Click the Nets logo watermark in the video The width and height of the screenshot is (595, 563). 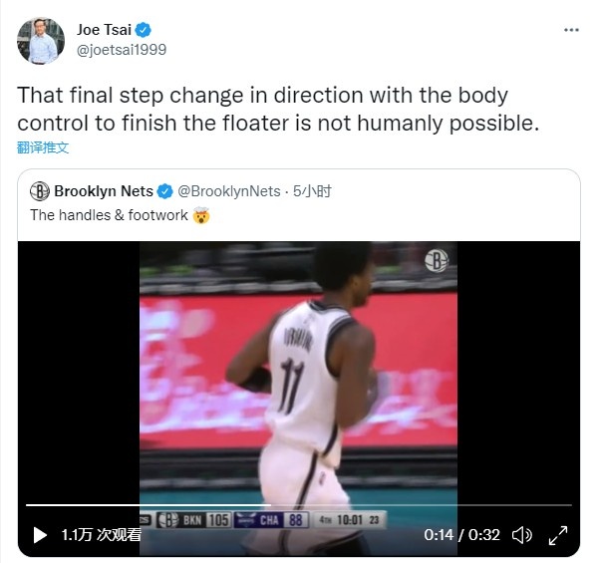pyautogui.click(x=437, y=261)
